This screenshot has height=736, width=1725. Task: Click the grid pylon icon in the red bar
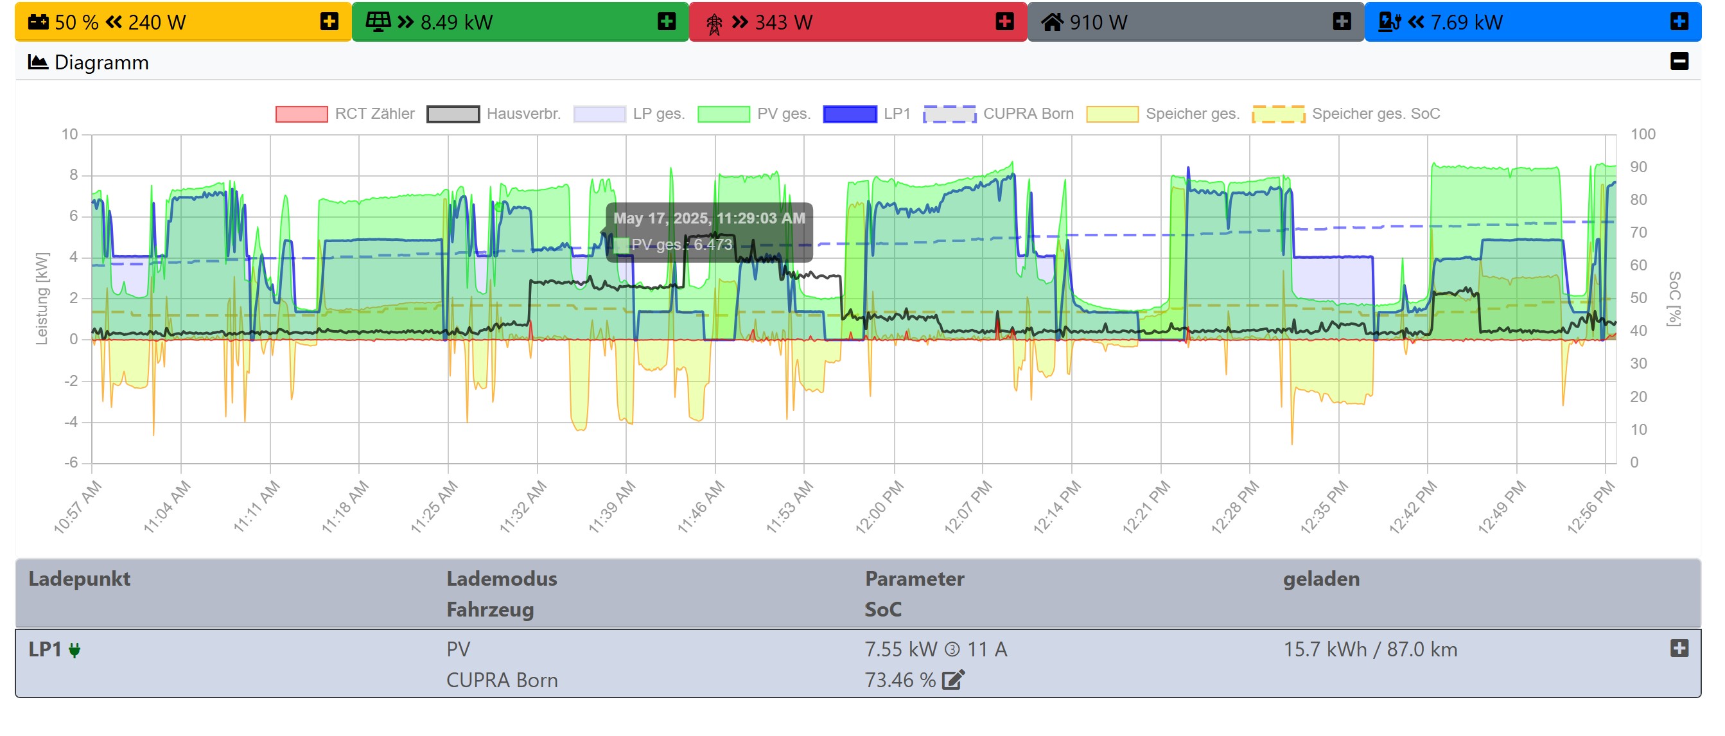[x=714, y=24]
